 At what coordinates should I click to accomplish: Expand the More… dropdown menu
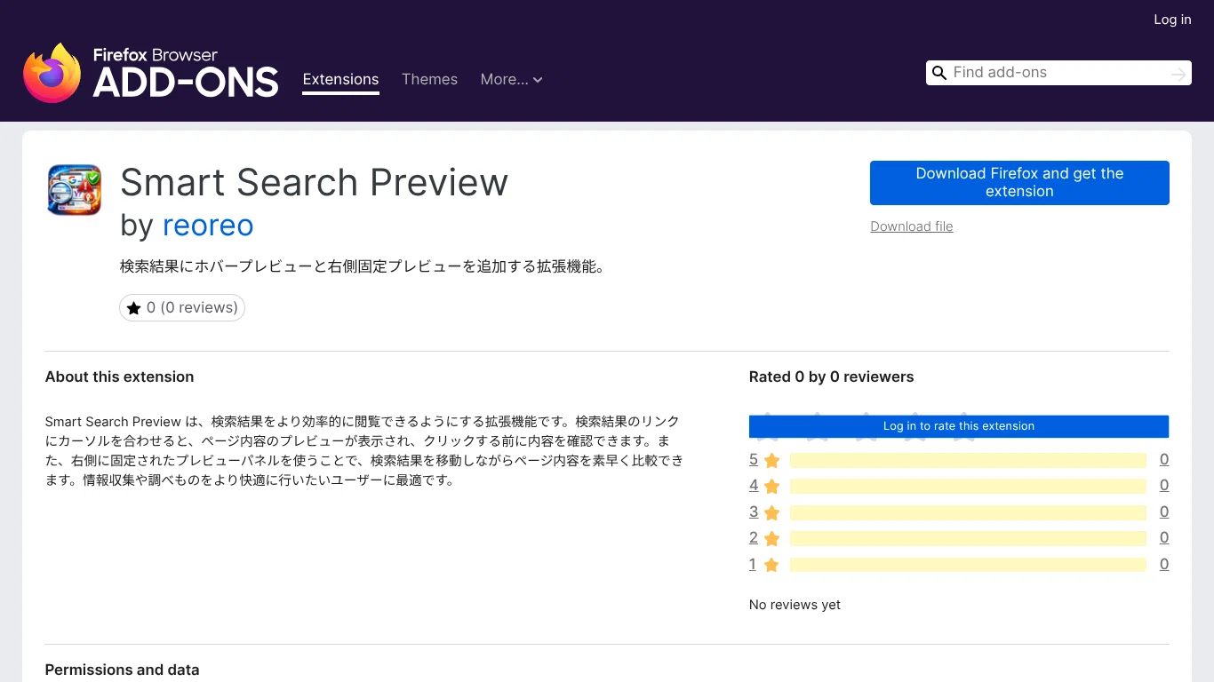coord(511,79)
